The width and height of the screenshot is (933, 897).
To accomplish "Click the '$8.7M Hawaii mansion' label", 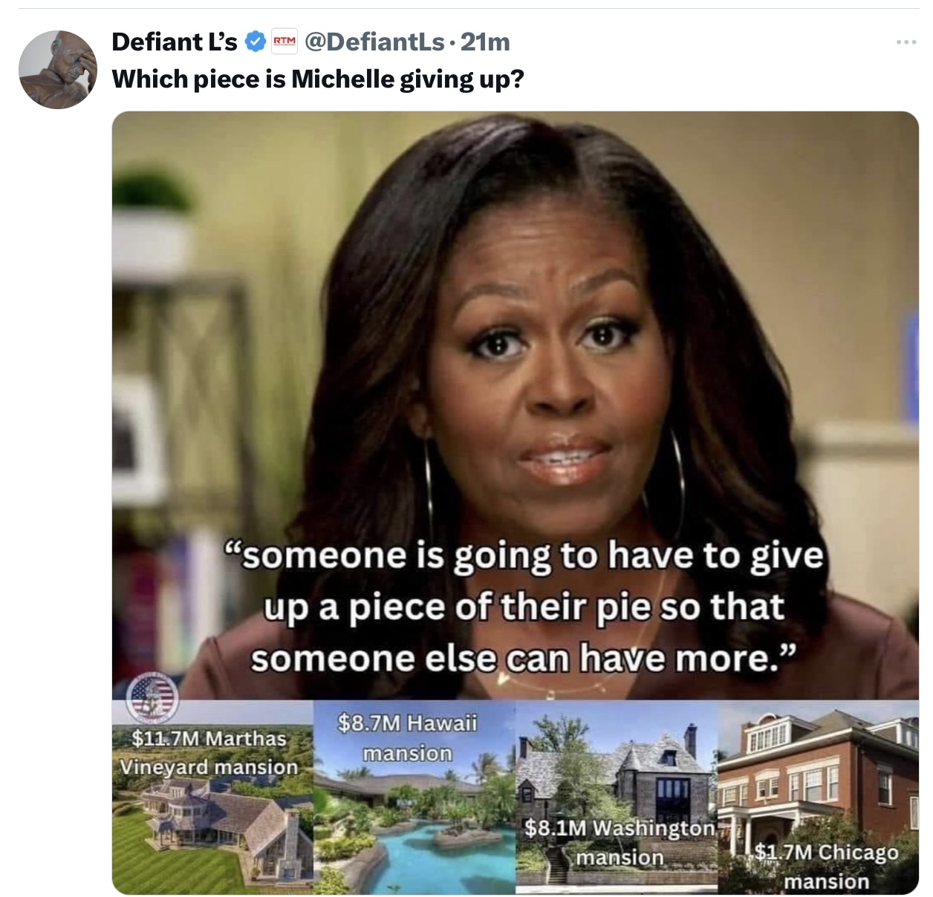I will [x=407, y=737].
